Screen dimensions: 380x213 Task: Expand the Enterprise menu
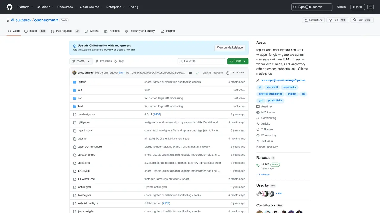click(x=115, y=7)
